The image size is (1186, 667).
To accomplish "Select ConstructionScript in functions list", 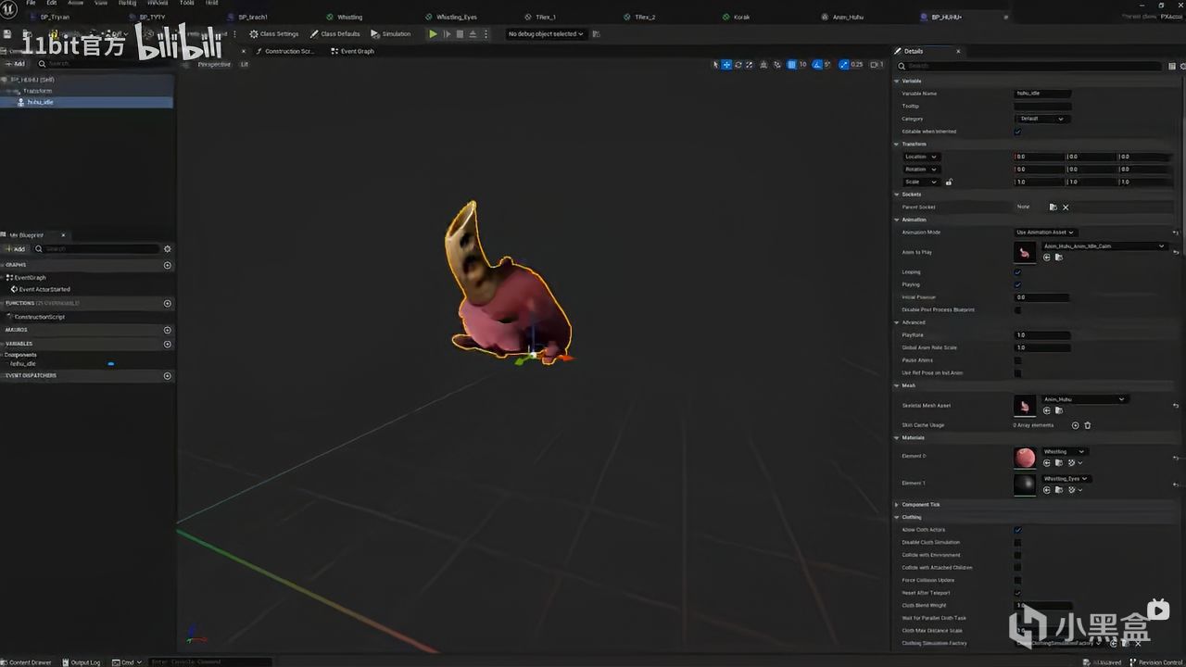I will click(39, 317).
